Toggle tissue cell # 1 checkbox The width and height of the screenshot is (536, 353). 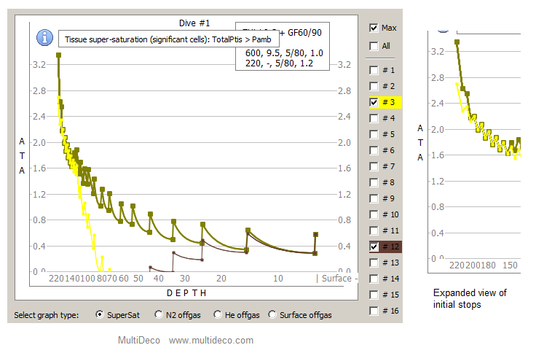374,70
